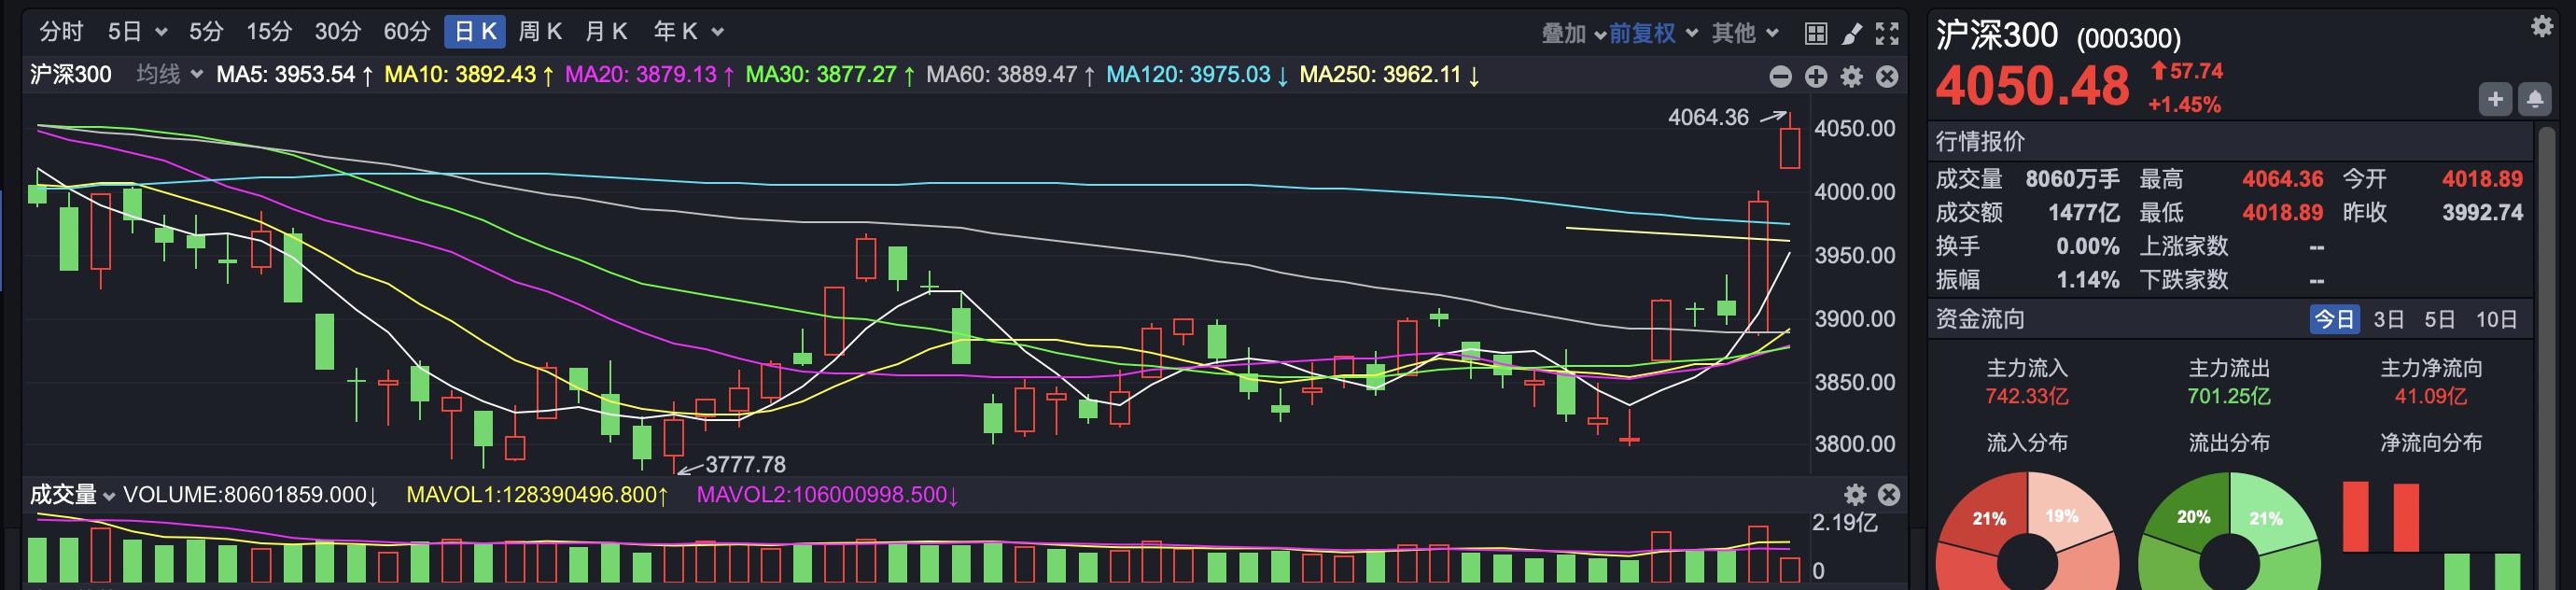This screenshot has height=590, width=2576.
Task: Click the 主力净流向 41.09亿 value
Action: 2431,396
